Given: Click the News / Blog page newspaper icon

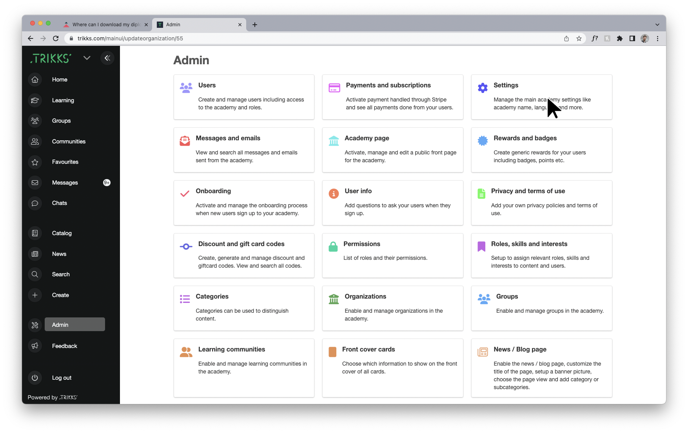Looking at the screenshot, I should click(483, 352).
